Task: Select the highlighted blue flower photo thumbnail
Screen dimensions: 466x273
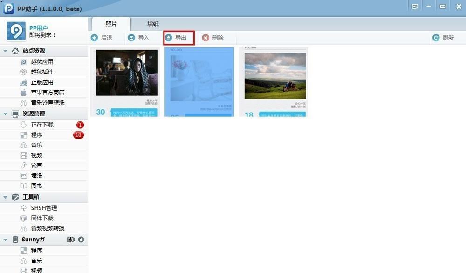Action: pos(199,82)
